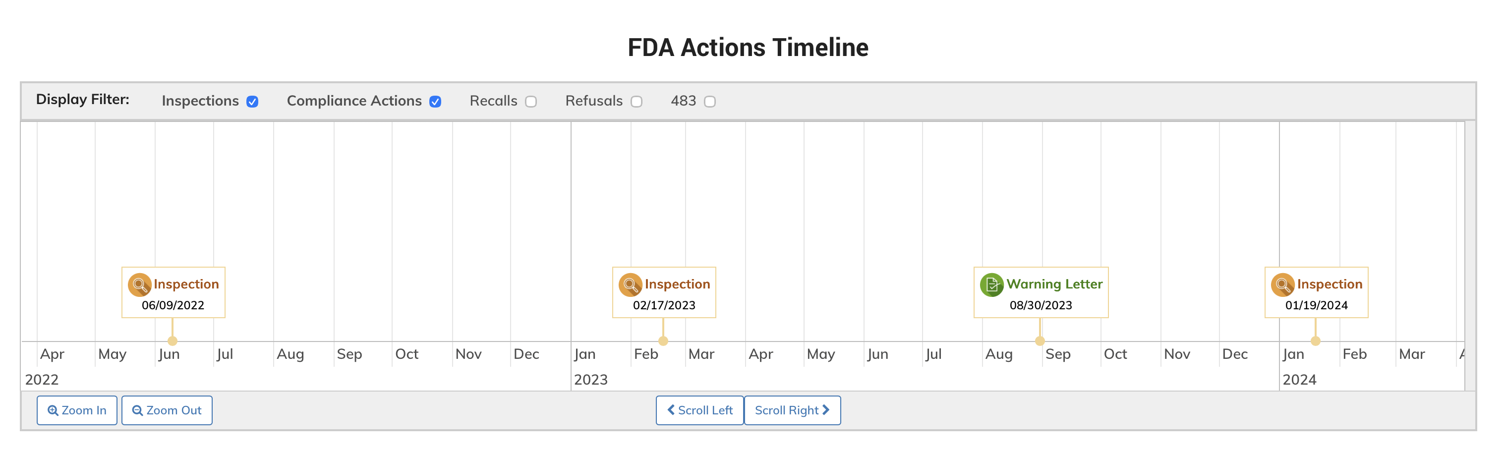Click the 2023 year label on axis
Screen dimensions: 1505x455
pyautogui.click(x=591, y=380)
